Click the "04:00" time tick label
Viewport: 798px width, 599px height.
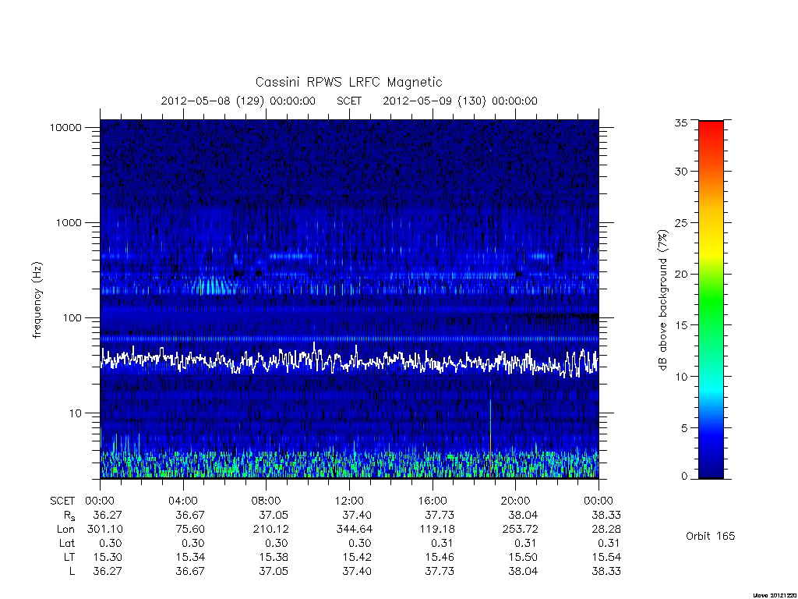pyautogui.click(x=183, y=501)
